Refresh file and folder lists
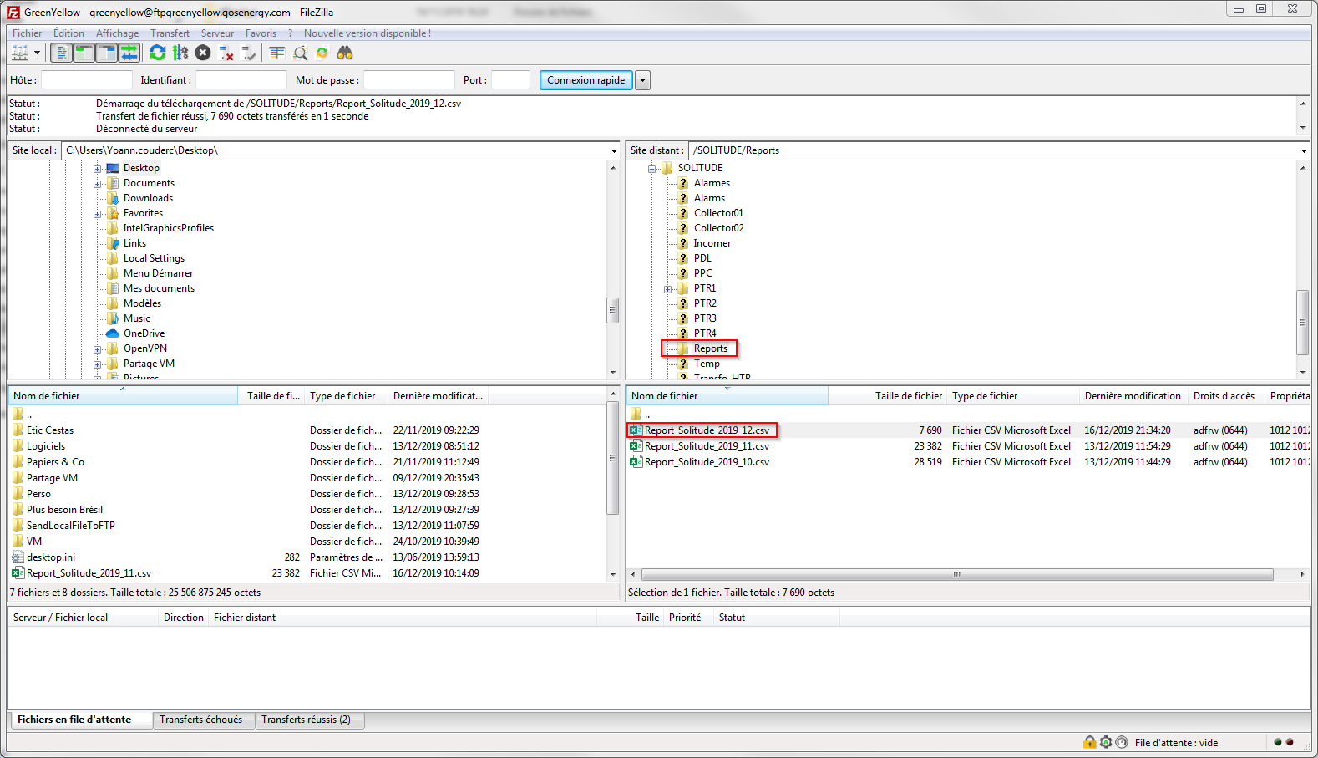 (x=157, y=53)
